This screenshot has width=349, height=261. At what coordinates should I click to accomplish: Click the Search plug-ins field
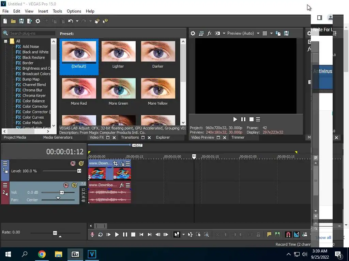[x=32, y=33]
